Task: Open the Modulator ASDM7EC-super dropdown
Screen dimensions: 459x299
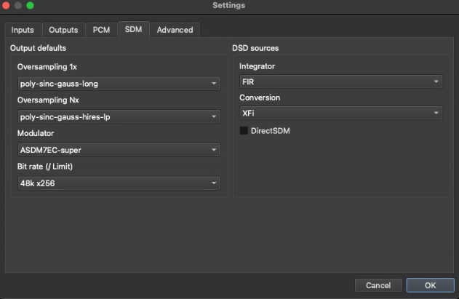Action: coord(119,150)
